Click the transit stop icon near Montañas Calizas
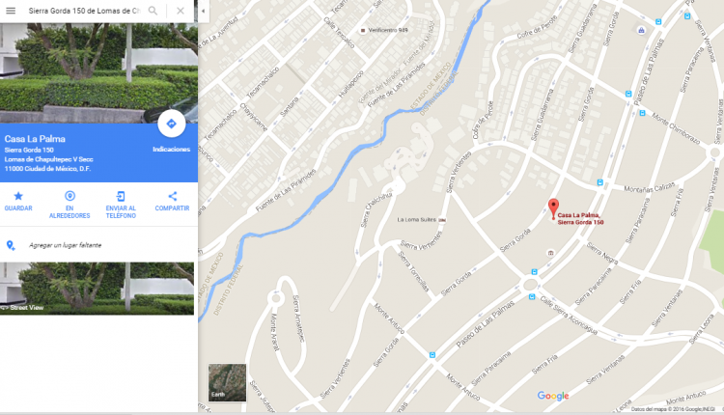Viewport: 724px width, 415px height. [x=599, y=182]
